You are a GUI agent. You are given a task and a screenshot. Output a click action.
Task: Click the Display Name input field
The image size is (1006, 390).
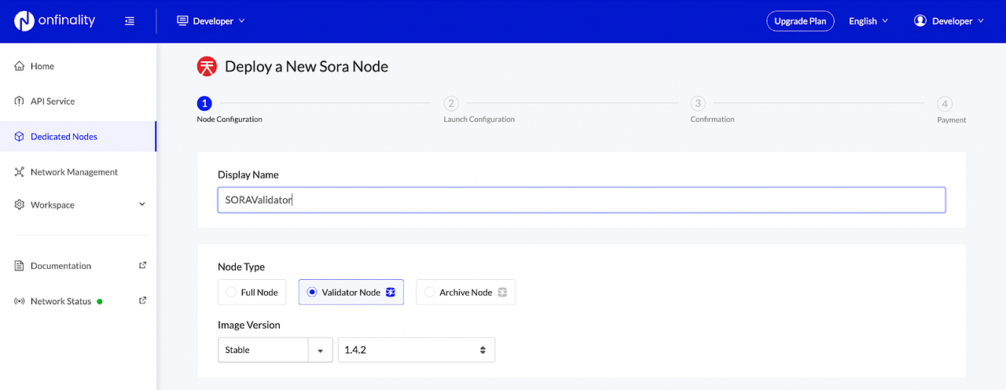pos(582,200)
